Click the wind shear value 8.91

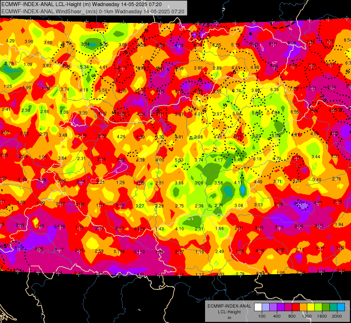click(273, 44)
